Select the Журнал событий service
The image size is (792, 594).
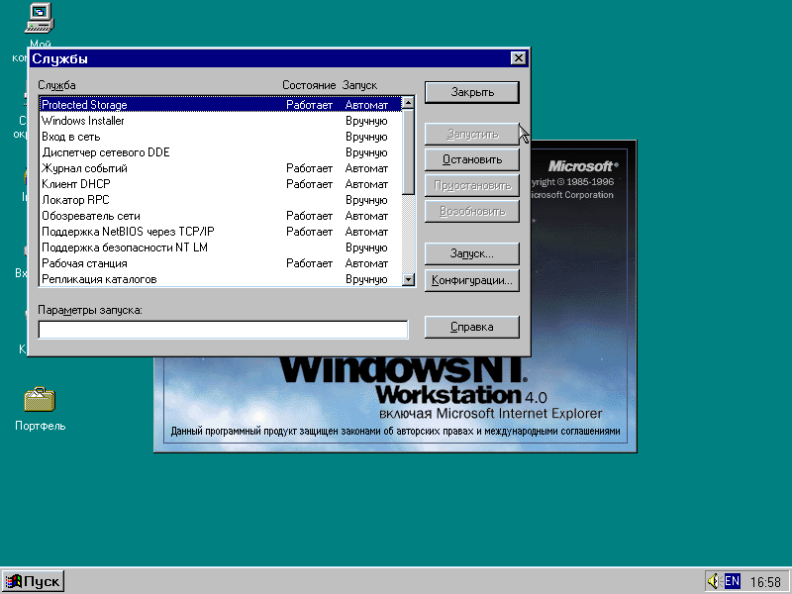(220, 168)
